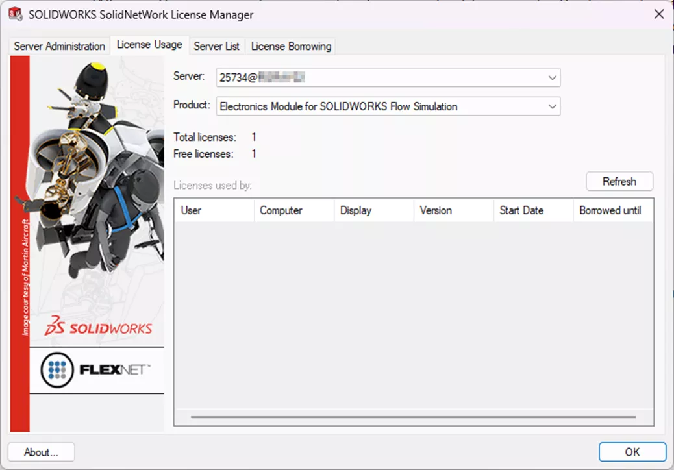The image size is (674, 470).
Task: Open the License Borrowing tab
Action: [x=290, y=46]
